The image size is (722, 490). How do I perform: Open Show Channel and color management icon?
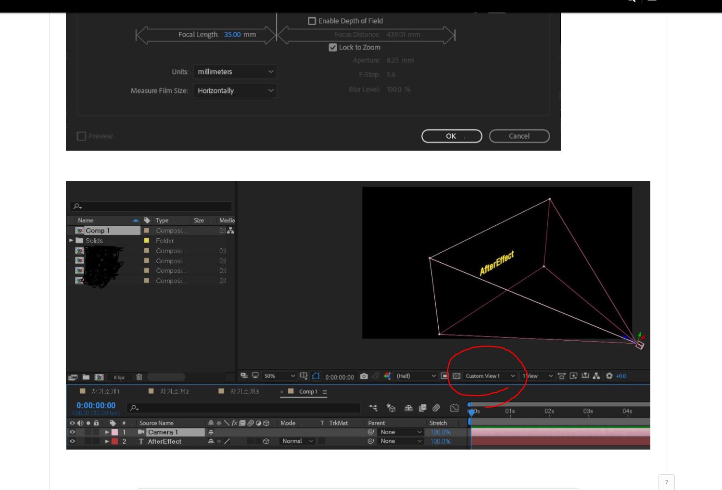(388, 376)
